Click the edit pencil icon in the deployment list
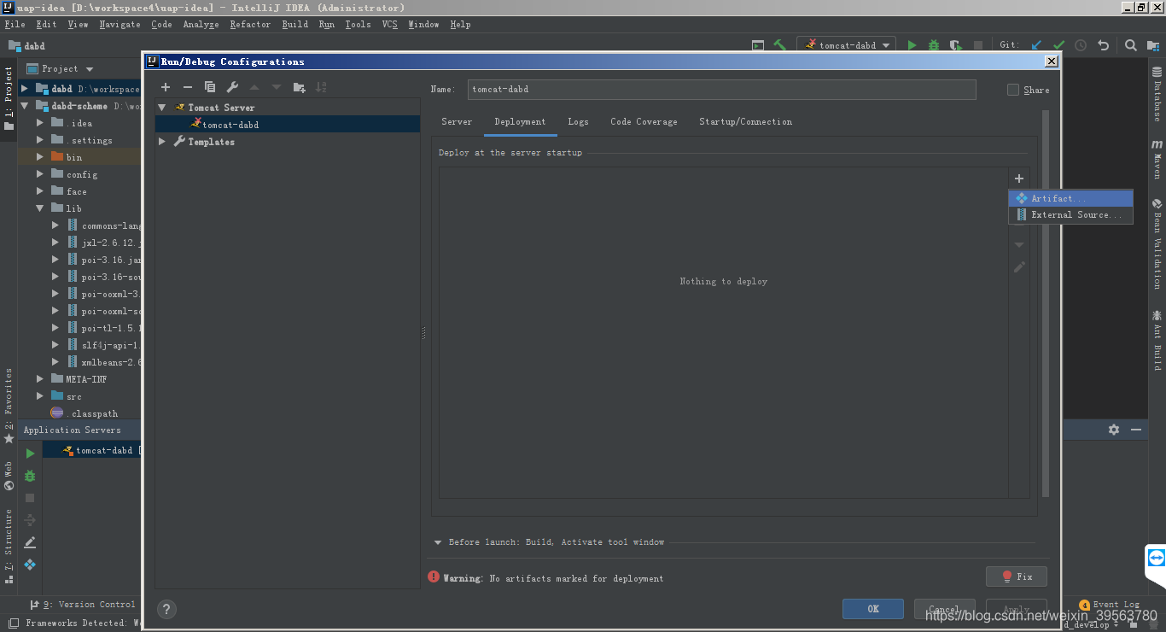This screenshot has height=632, width=1166. tap(1019, 267)
